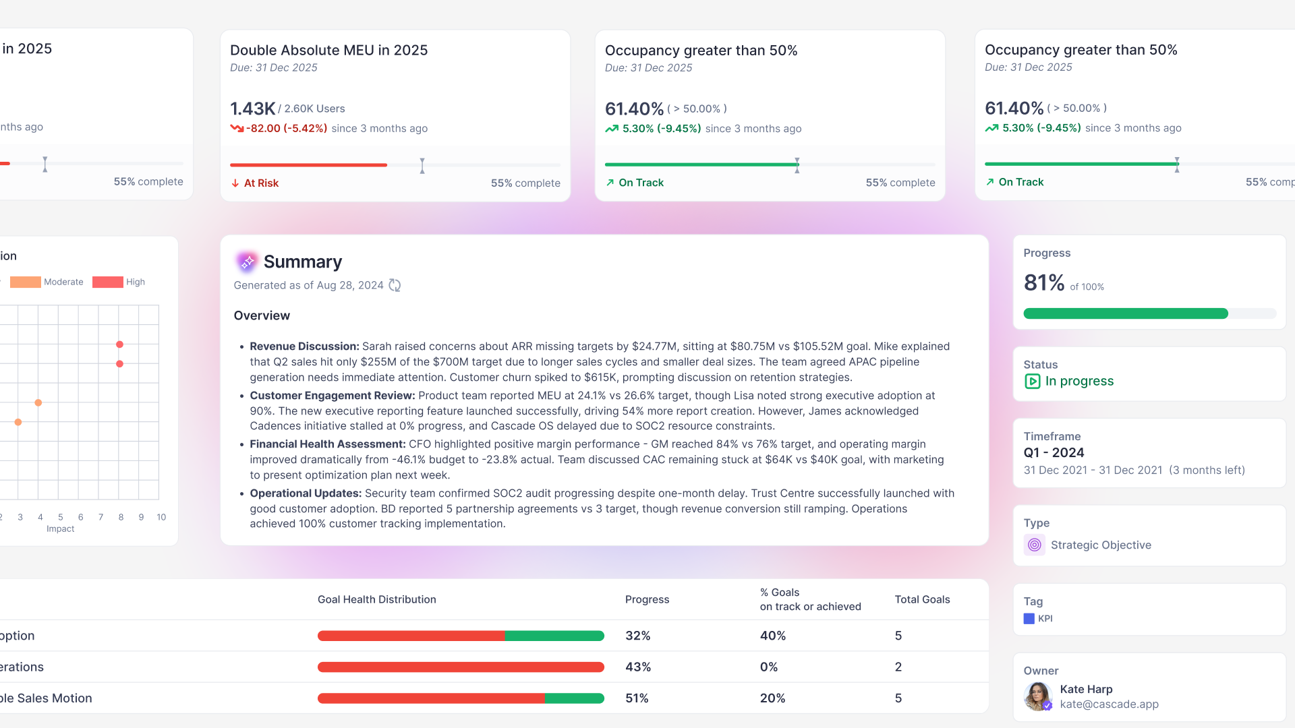Image resolution: width=1295 pixels, height=728 pixels.
Task: Click the 20% on track cell
Action: pyautogui.click(x=772, y=698)
